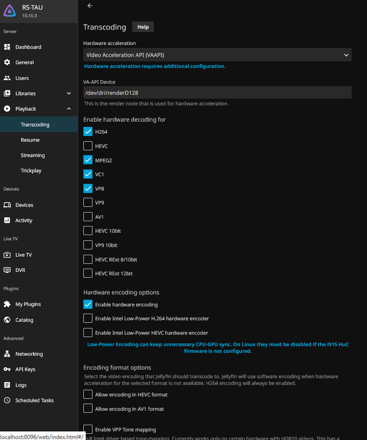This screenshot has width=367, height=440.
Task: Click the VA-API Device input field
Action: pos(217,92)
